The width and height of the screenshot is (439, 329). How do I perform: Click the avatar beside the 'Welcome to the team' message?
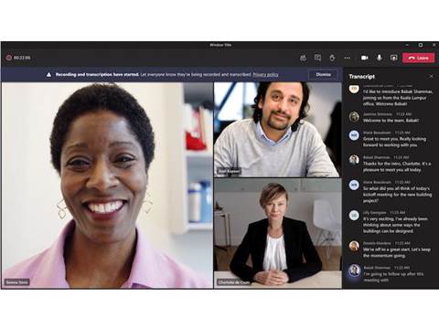354,117
